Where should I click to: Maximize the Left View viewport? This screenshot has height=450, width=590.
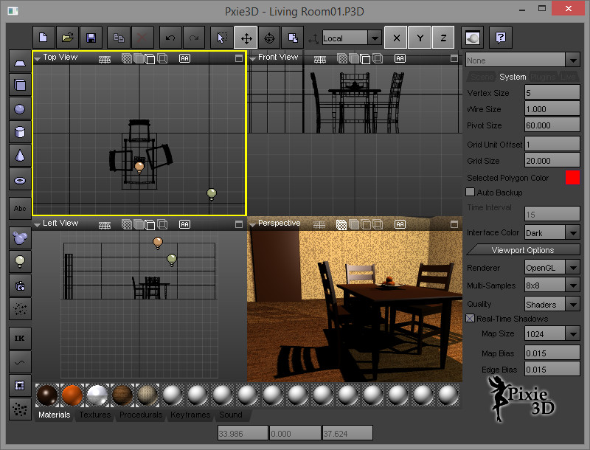tap(238, 224)
